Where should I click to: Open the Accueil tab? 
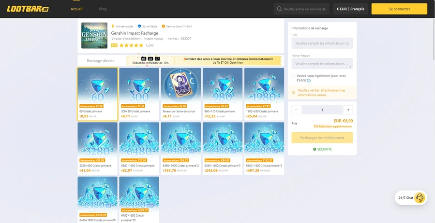76,9
